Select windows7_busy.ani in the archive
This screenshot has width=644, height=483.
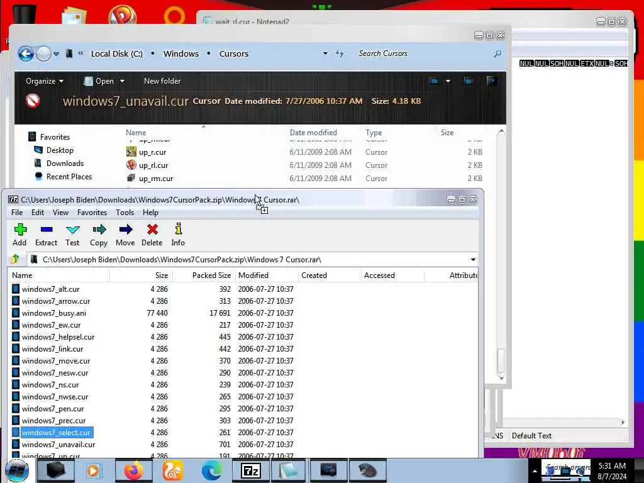point(54,313)
